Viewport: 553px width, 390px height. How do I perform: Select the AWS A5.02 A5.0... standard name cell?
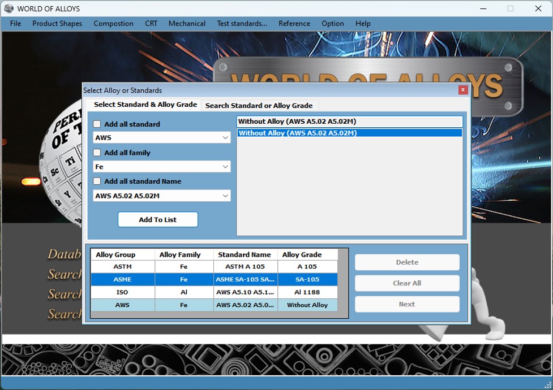246,305
